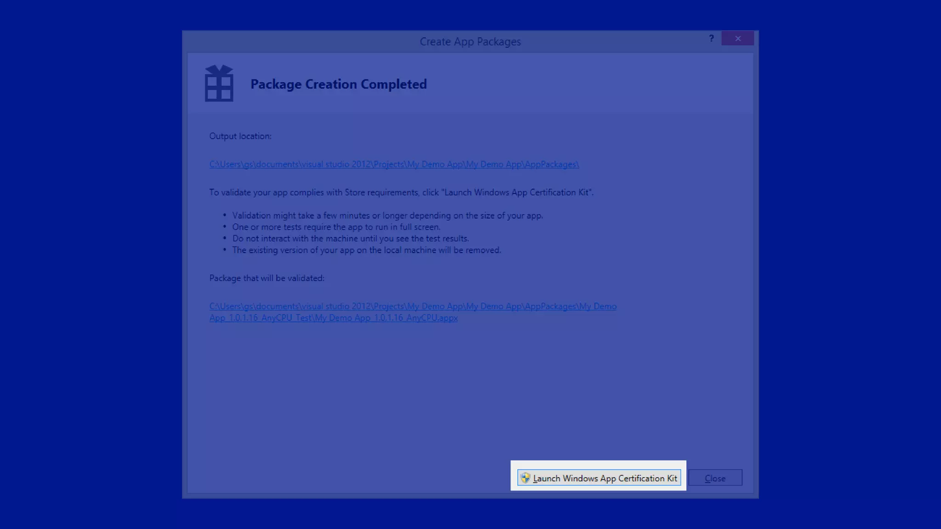This screenshot has width=941, height=529.
Task: Click Package that will be validated label
Action: [x=266, y=278]
